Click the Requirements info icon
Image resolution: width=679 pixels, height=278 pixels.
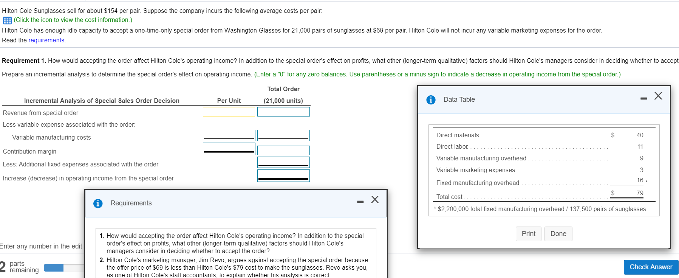tap(98, 203)
